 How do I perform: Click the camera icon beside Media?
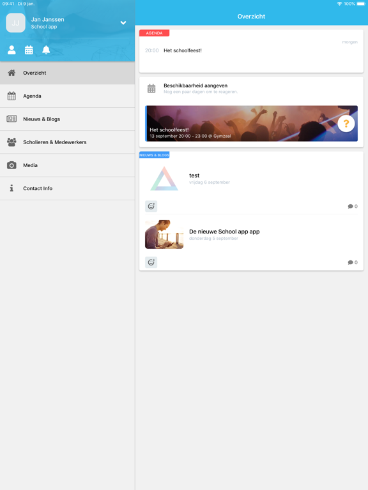[x=11, y=165]
